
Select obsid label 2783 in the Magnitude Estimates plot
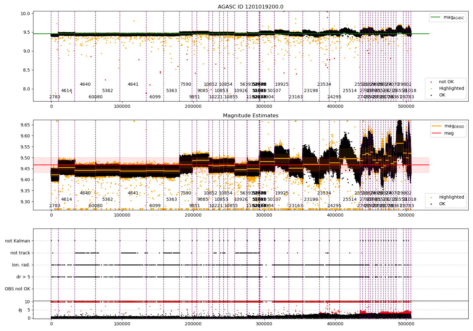[x=55, y=206]
